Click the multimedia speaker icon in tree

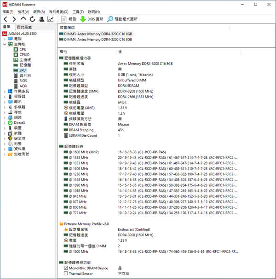click(x=10, y=107)
